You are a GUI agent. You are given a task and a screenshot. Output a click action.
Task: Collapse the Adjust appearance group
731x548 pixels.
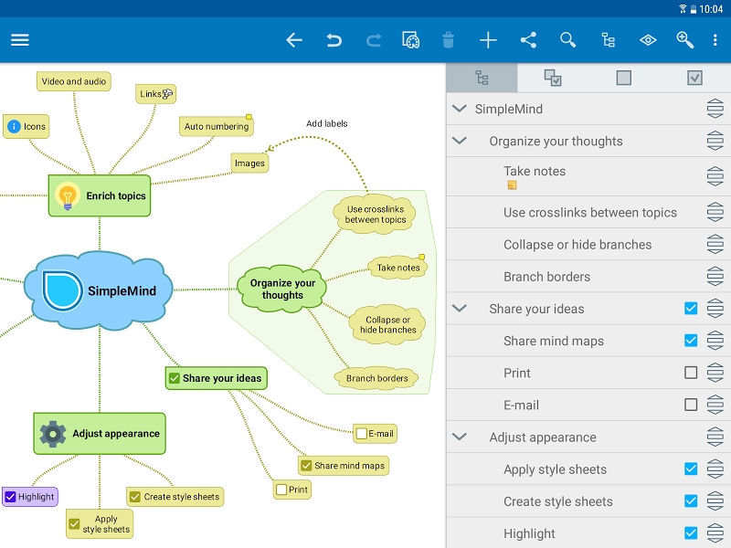[459, 437]
